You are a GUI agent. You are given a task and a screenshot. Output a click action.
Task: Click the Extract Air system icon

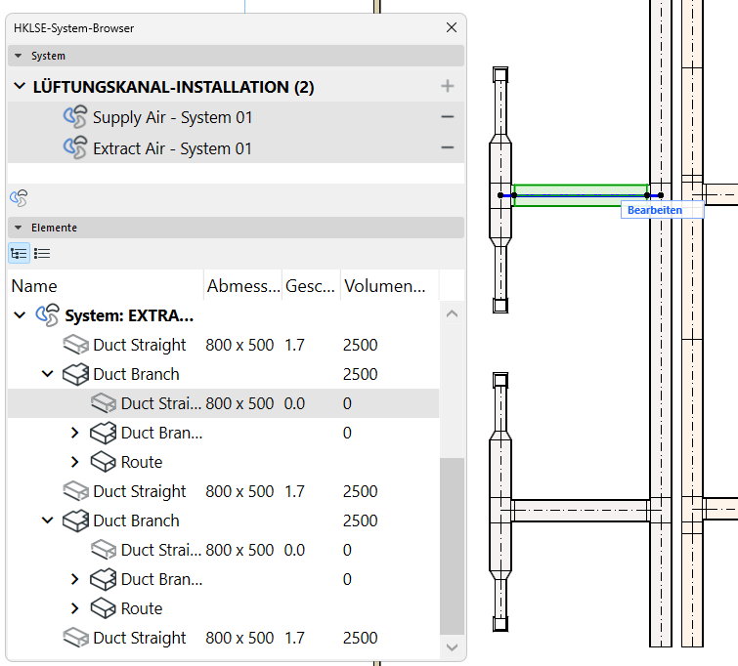click(75, 148)
